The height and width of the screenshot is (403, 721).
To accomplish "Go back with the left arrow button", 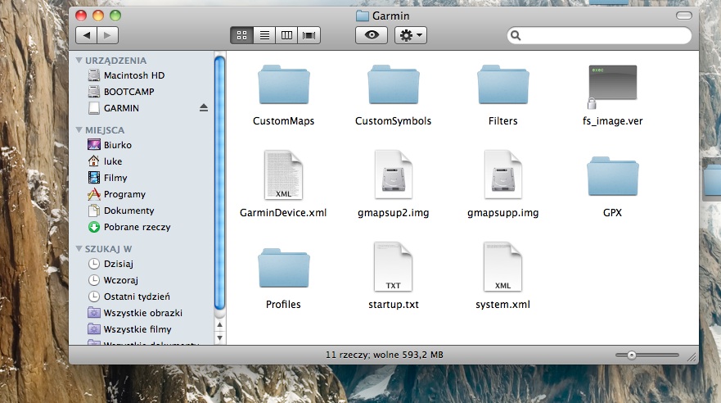I will coord(86,35).
